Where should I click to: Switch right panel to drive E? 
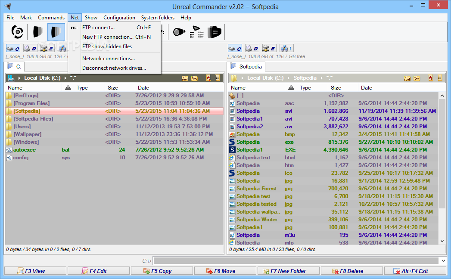click(269, 48)
